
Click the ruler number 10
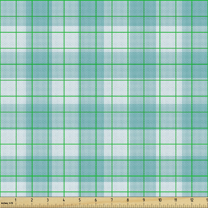tap(160, 200)
